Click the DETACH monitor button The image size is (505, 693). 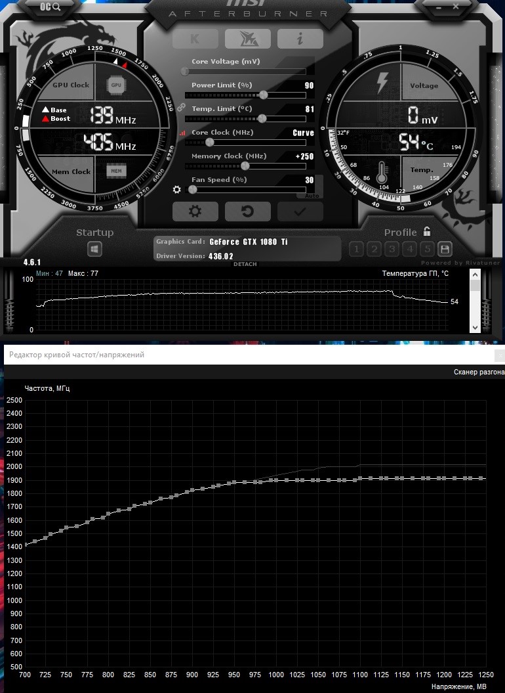tap(245, 264)
